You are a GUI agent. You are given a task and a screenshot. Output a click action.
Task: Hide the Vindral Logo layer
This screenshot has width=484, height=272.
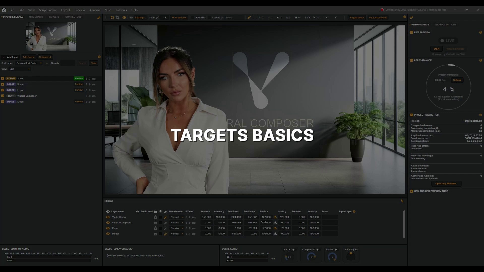tap(108, 217)
